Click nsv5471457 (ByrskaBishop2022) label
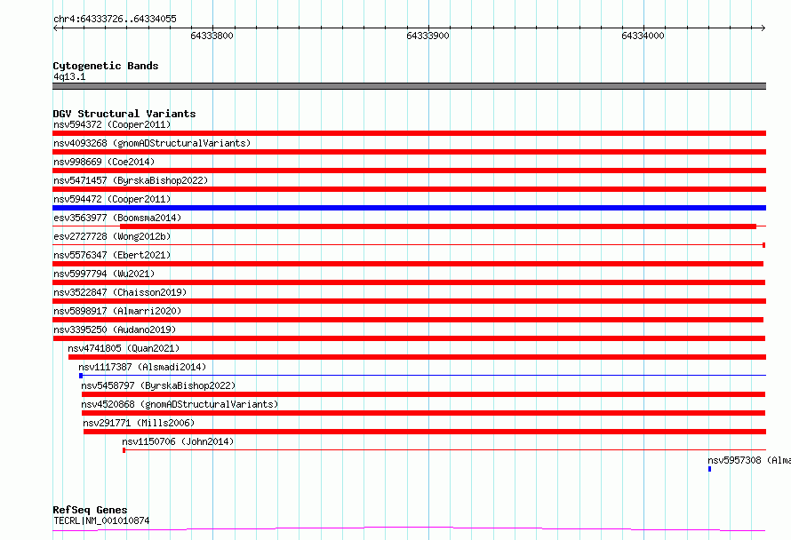791x540 pixels. click(131, 180)
